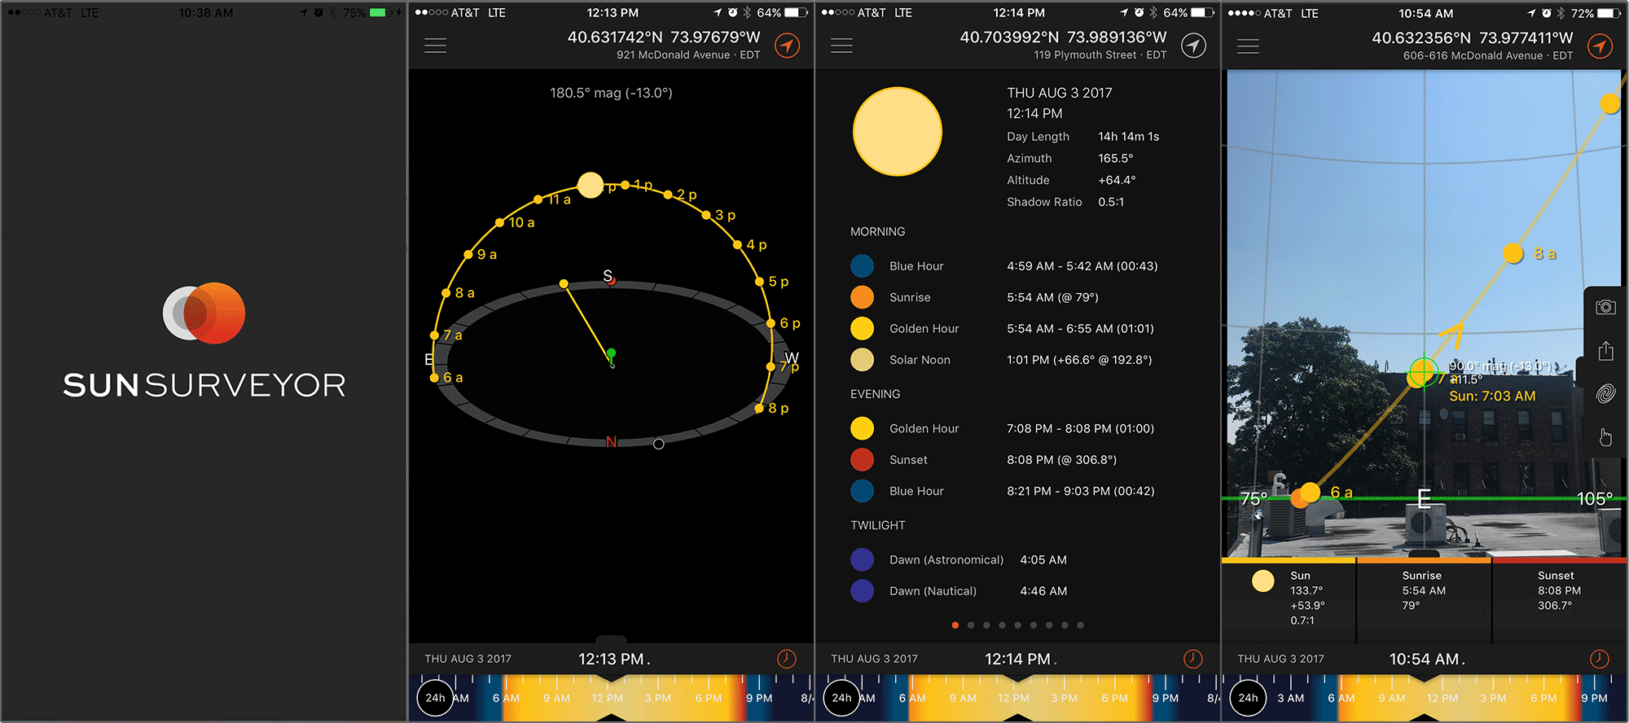
Task: Tap the orange clock icon next to 10:54 AM
Action: click(x=1599, y=659)
